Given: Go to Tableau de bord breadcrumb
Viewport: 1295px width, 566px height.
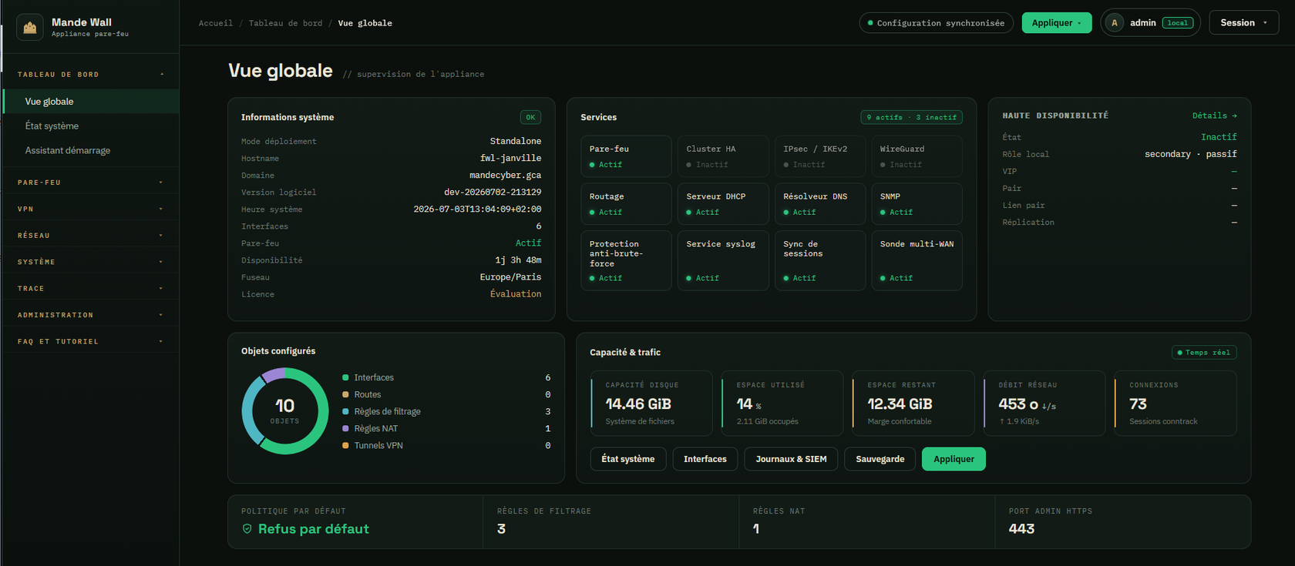Looking at the screenshot, I should point(285,23).
